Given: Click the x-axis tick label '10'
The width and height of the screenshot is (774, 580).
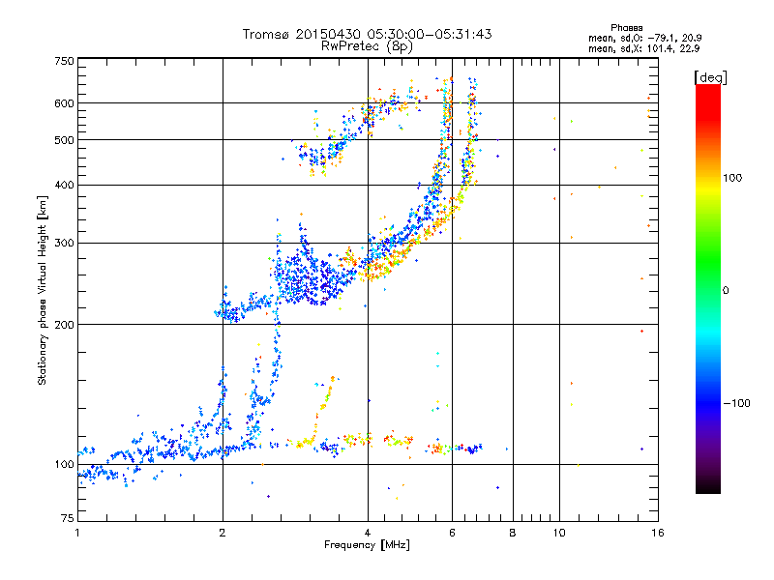Looking at the screenshot, I should click(x=559, y=533).
